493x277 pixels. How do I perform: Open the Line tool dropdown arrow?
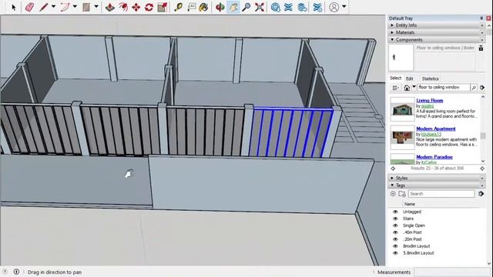53,6
